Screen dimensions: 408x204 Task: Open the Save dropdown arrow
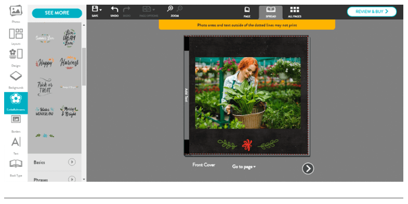pyautogui.click(x=101, y=10)
